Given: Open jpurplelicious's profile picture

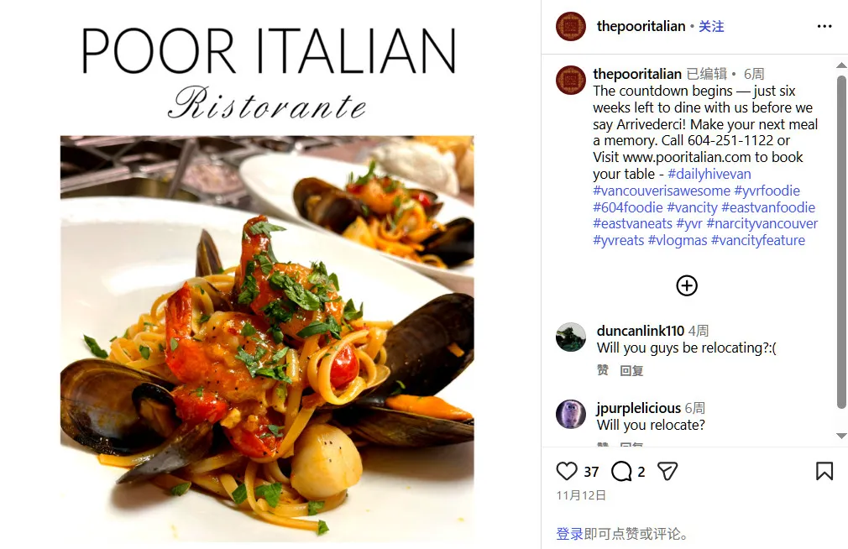Looking at the screenshot, I should 571,415.
